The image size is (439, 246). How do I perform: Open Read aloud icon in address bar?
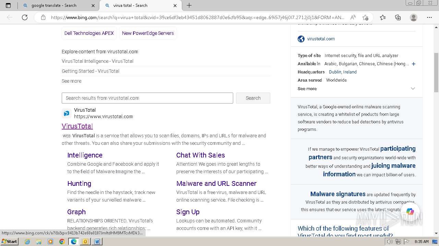point(353,17)
